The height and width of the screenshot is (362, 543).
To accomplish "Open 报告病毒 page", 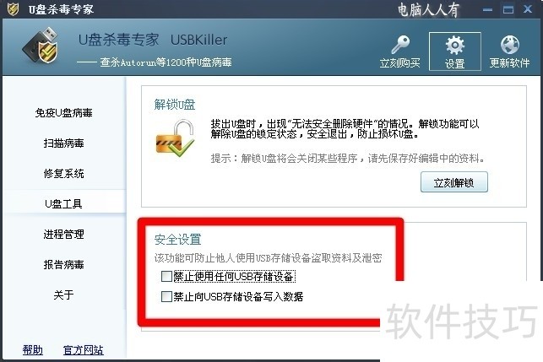I will [x=63, y=265].
